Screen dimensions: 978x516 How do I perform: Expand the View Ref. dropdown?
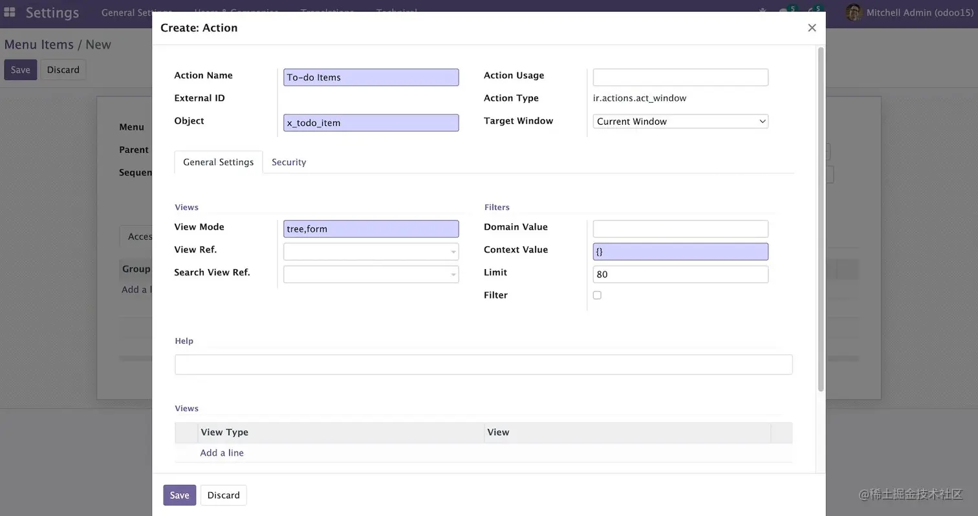453,251
